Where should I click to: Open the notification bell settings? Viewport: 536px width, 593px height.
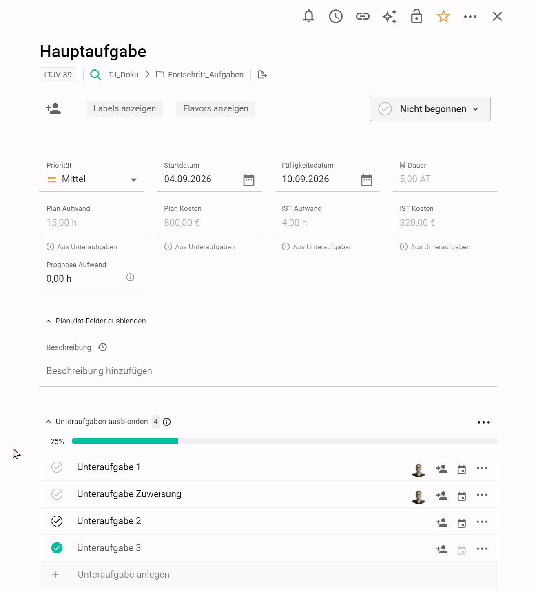coord(309,16)
